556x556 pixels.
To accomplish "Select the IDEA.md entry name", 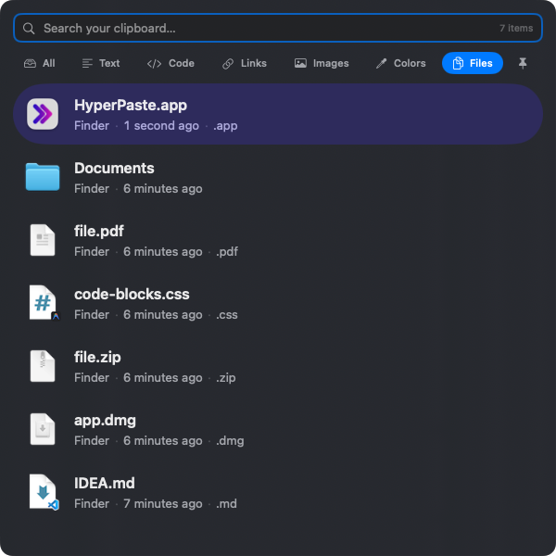I will (x=104, y=484).
